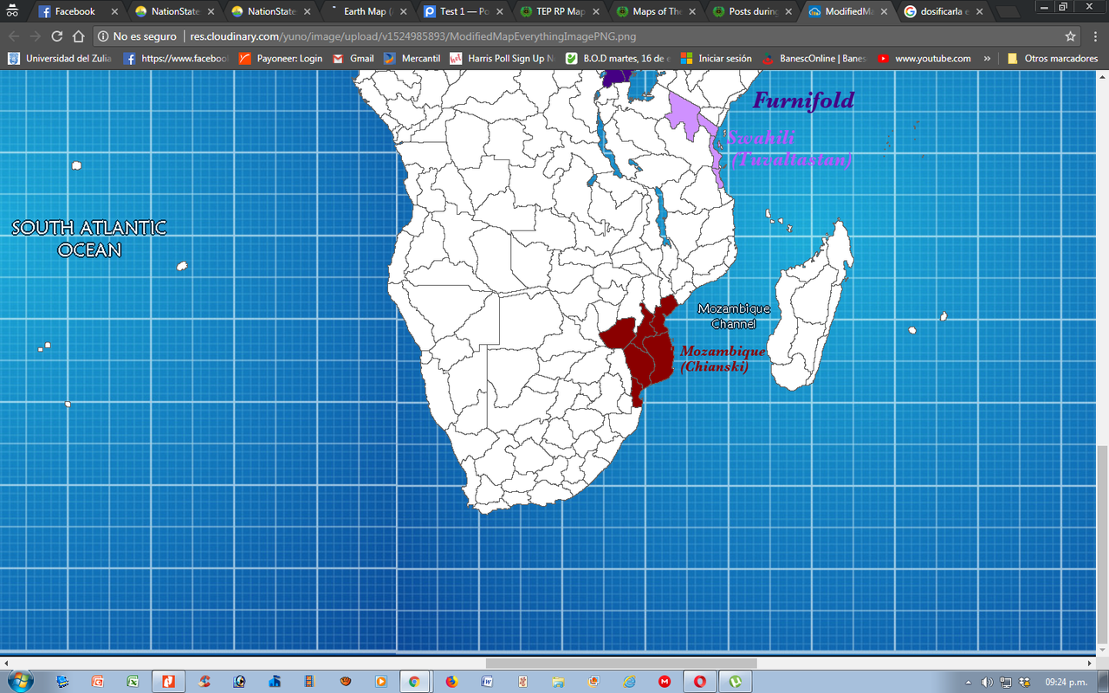The image size is (1109, 693).
Task: View site info next to 'No es seguro'
Action: point(101,36)
